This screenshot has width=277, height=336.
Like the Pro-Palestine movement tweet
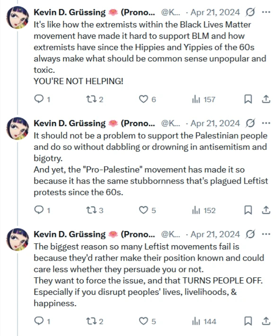pos(143,210)
